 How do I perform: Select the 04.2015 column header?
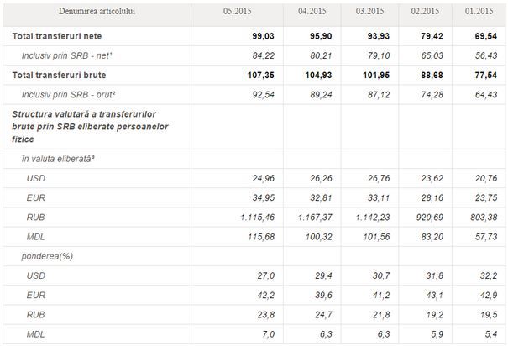(x=312, y=12)
